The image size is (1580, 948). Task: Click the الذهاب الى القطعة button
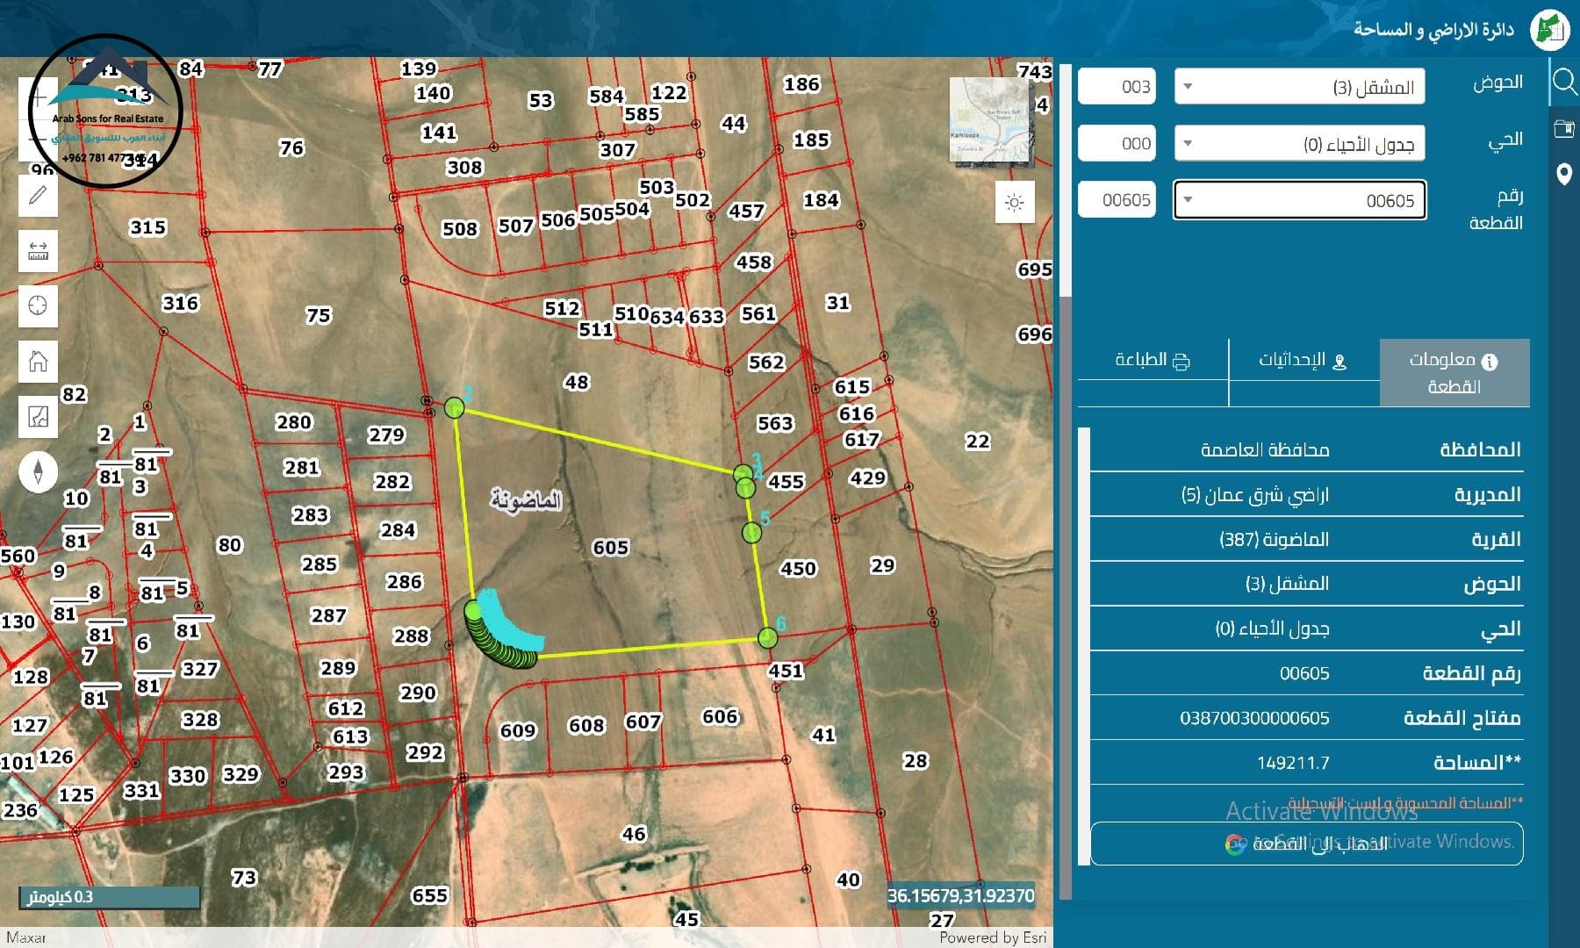coord(1306,844)
